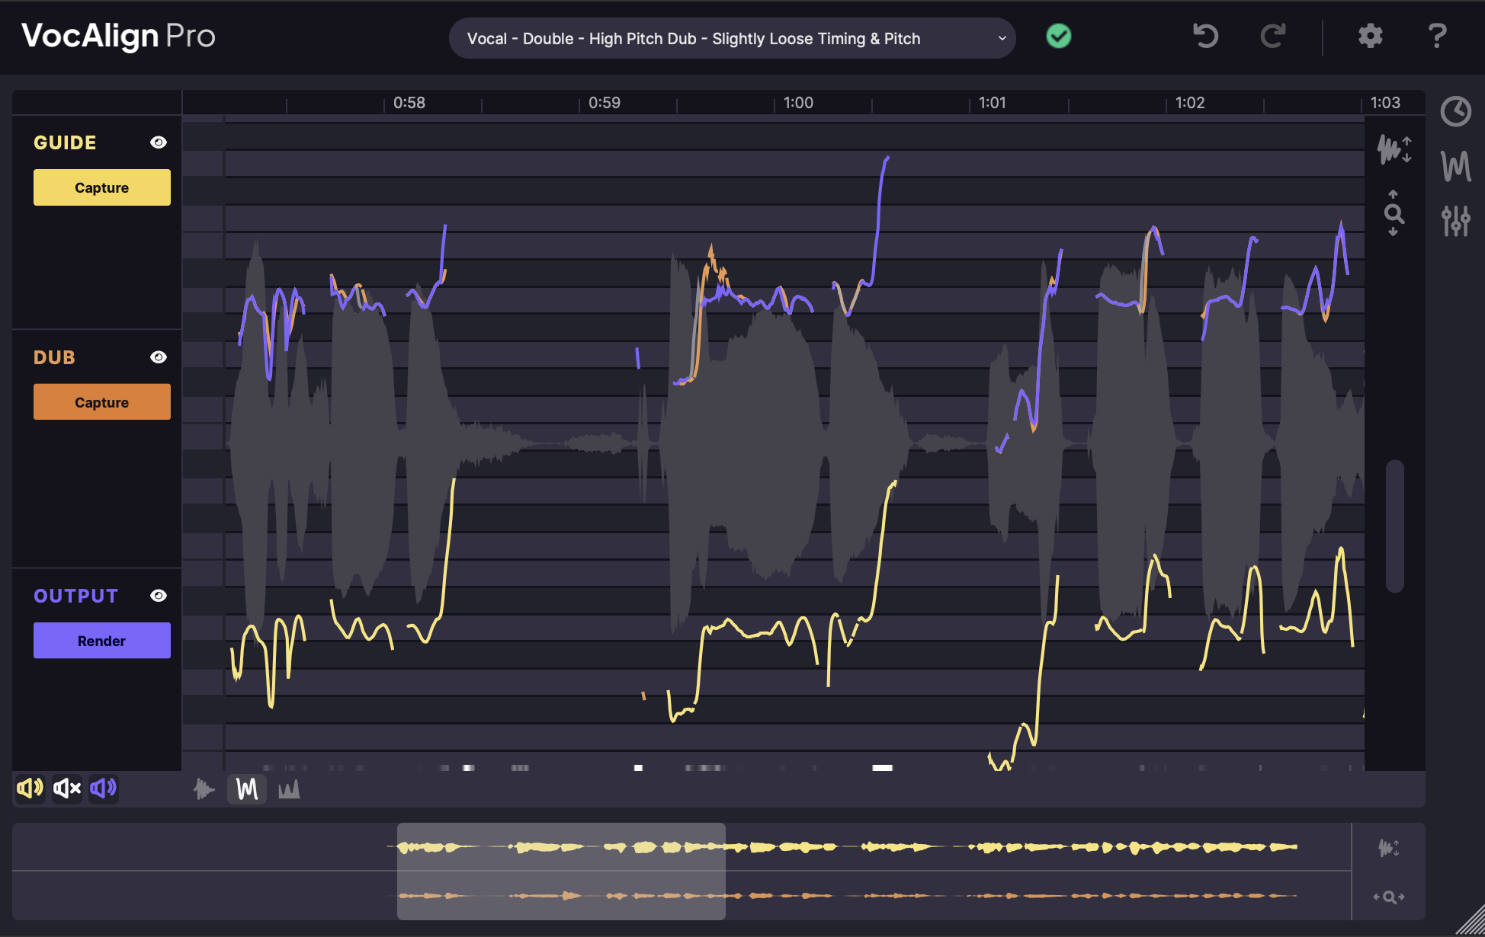
Task: Switch to waveform display mode
Action: click(x=204, y=789)
